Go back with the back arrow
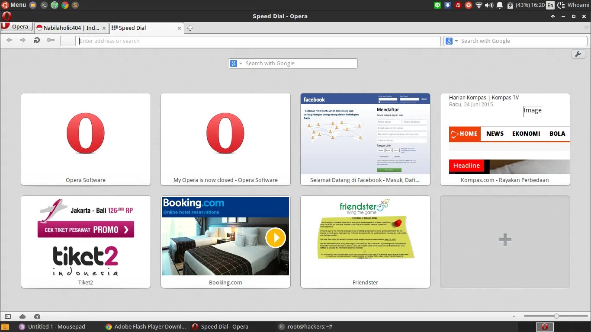This screenshot has height=332, width=591. pos(9,40)
